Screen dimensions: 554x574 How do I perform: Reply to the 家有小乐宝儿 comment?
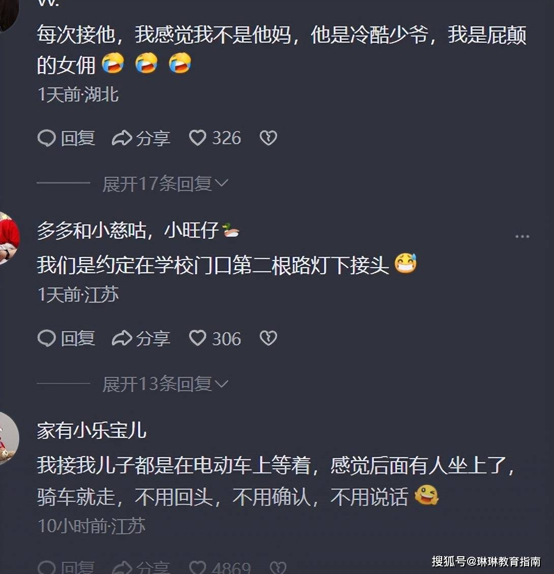(66, 567)
